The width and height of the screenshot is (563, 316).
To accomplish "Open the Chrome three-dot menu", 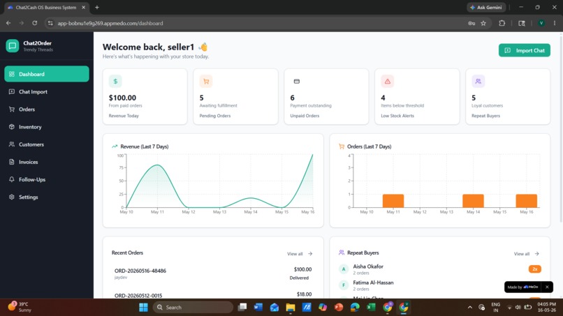I will coord(555,23).
